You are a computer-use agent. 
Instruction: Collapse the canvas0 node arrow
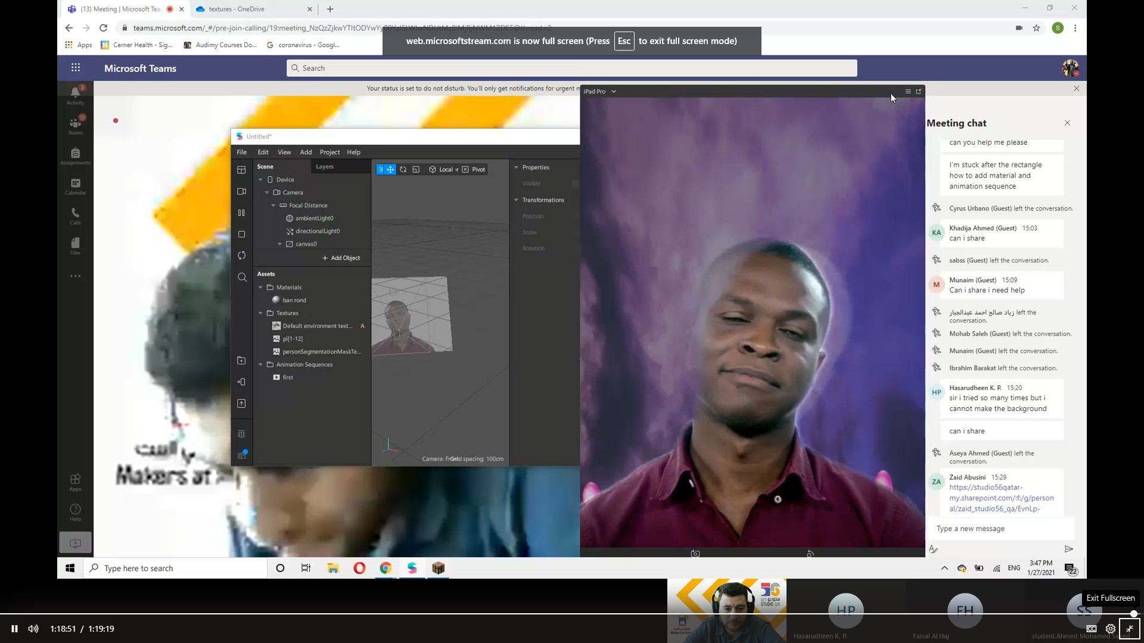[279, 244]
